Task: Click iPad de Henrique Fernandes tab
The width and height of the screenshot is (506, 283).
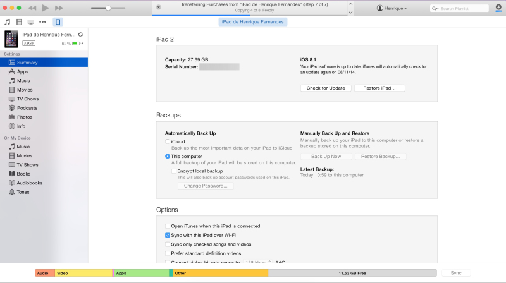Action: 252,22
